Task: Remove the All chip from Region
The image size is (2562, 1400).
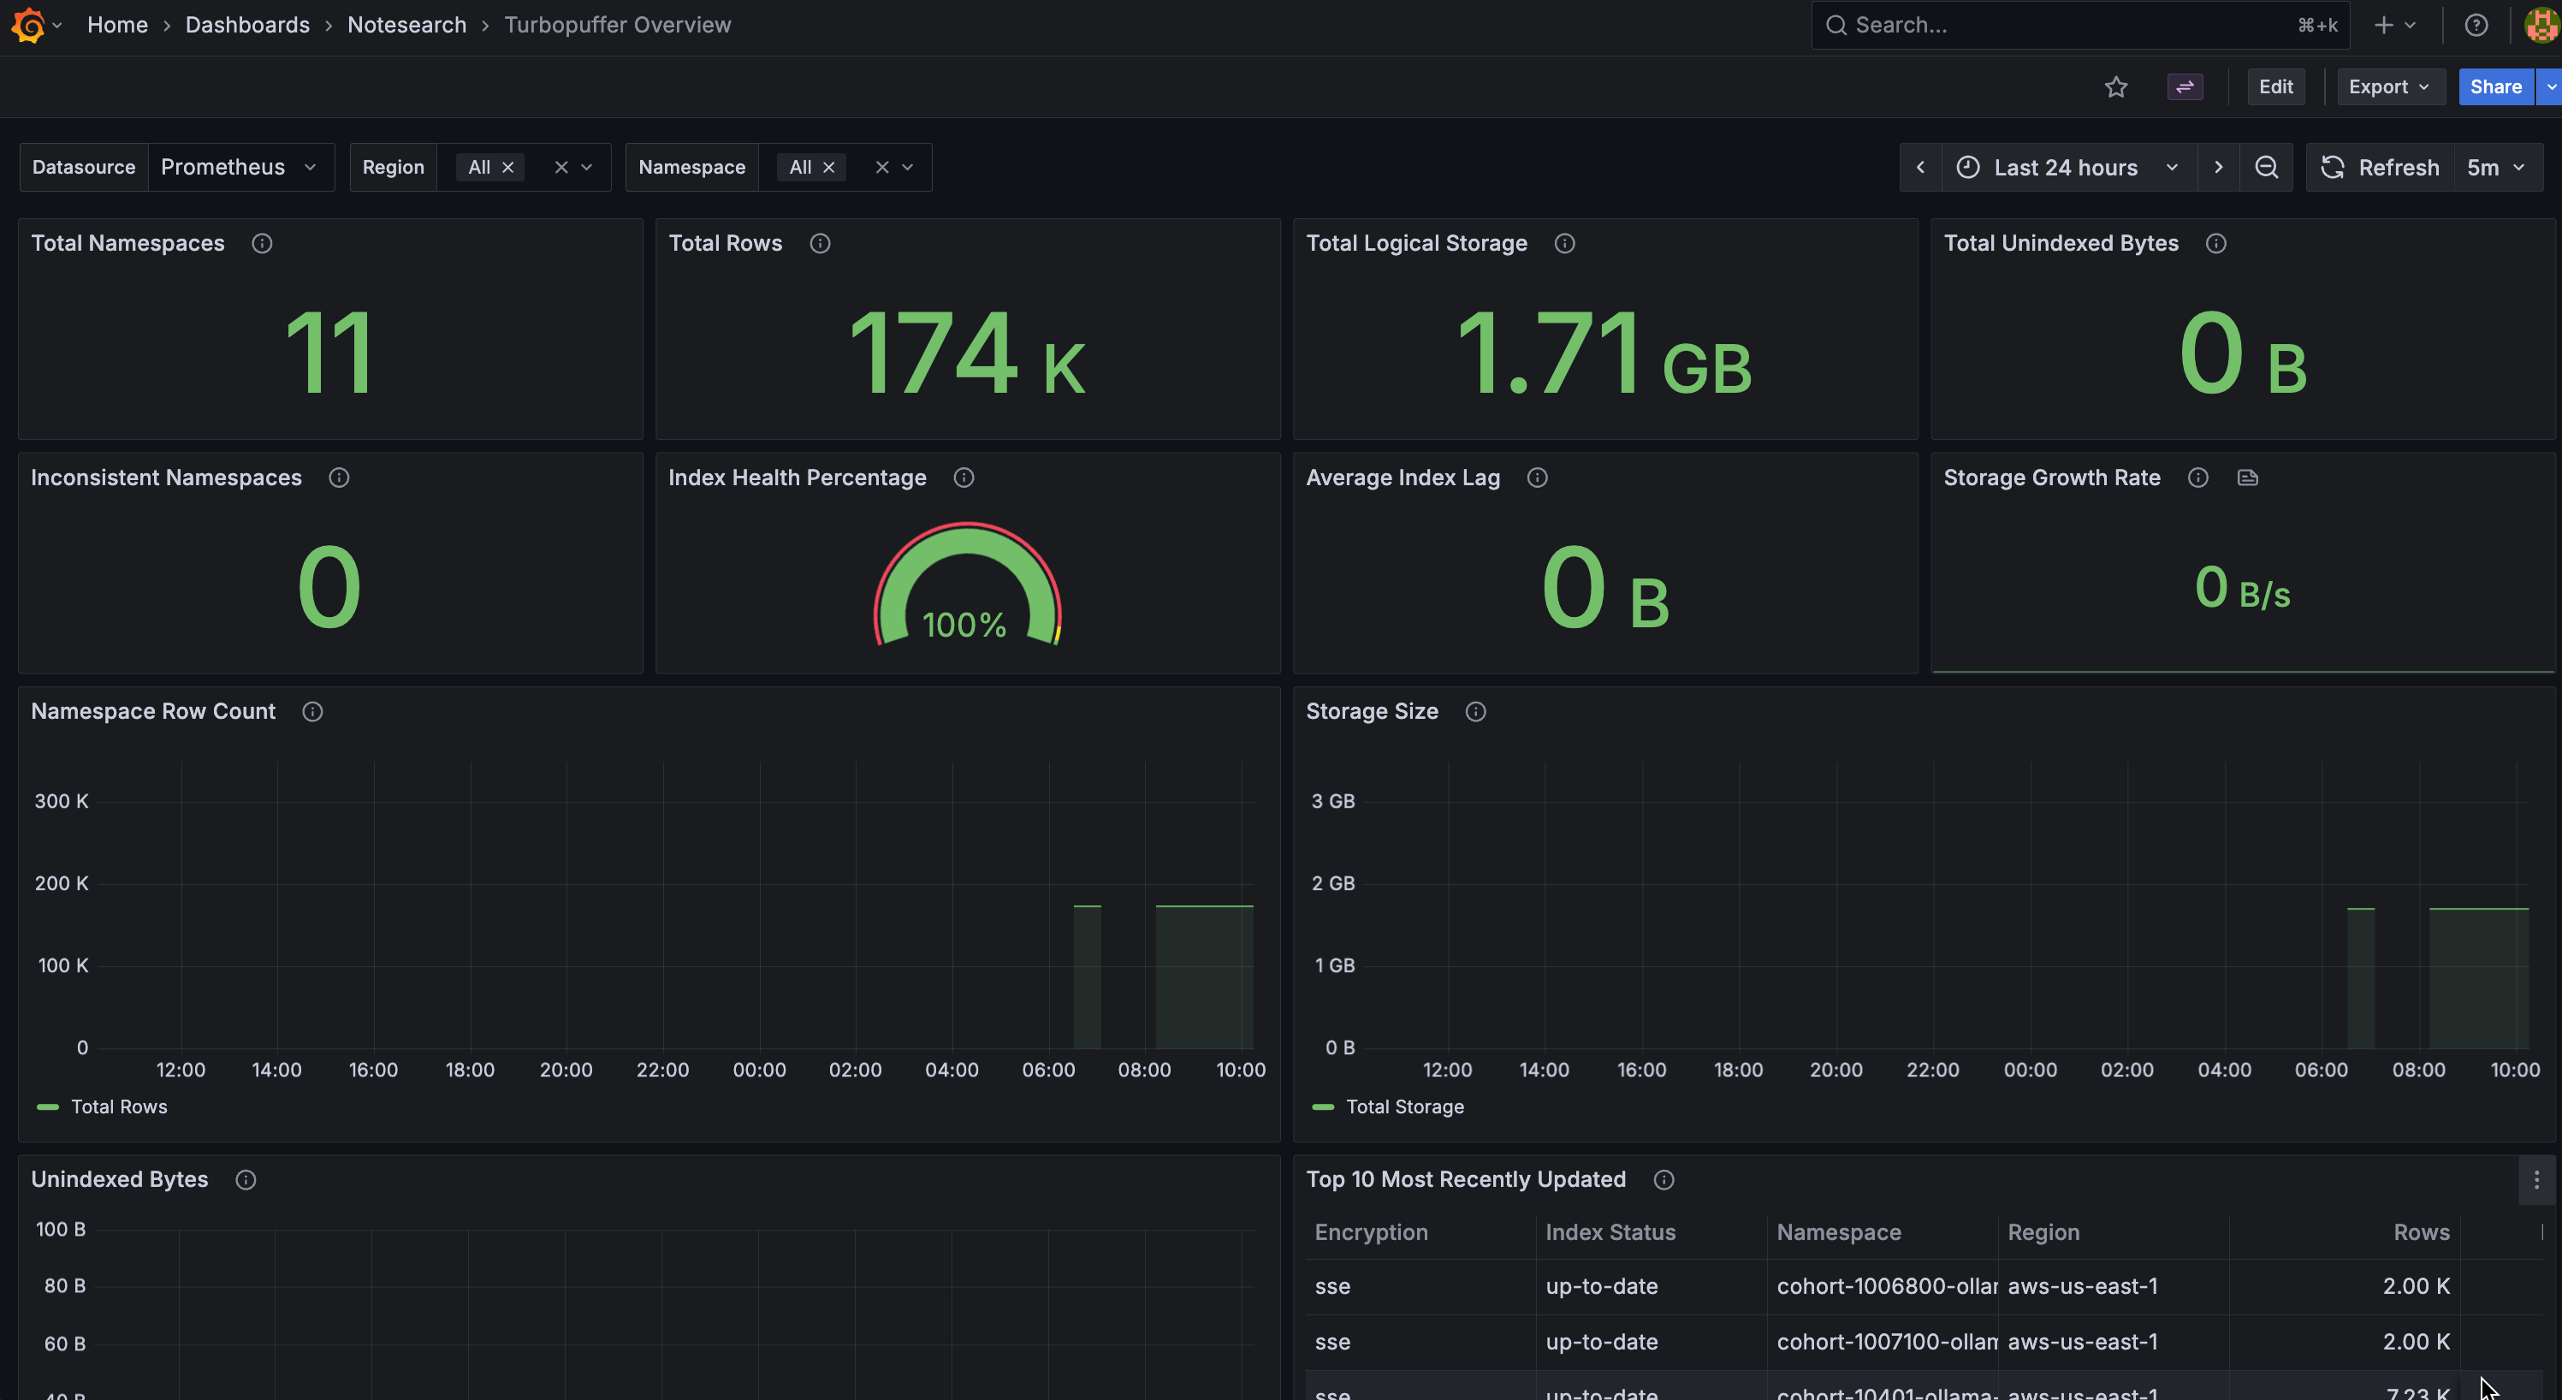Action: point(507,167)
